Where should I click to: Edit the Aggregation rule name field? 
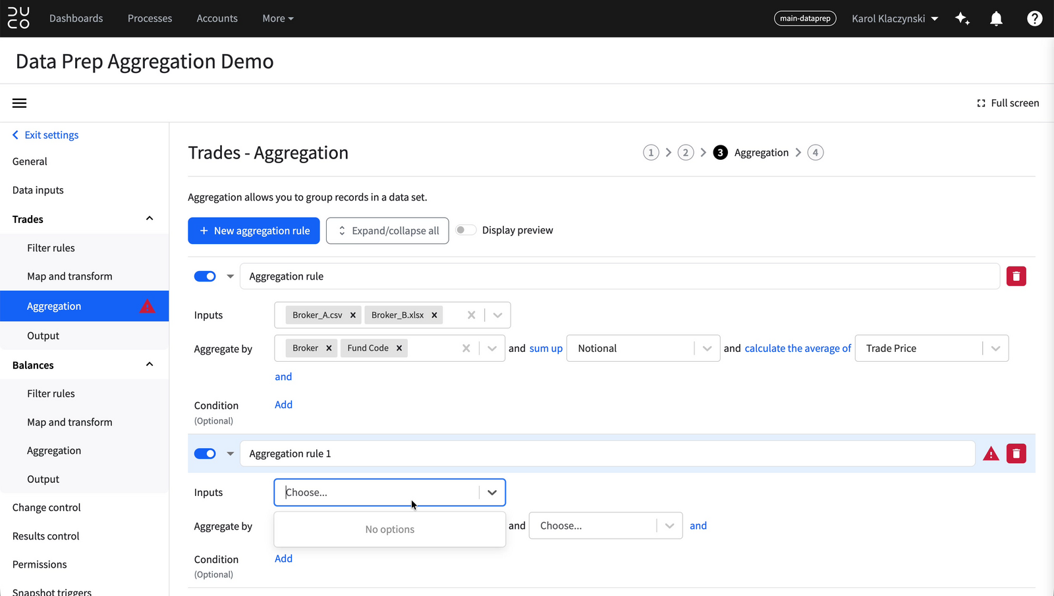620,276
